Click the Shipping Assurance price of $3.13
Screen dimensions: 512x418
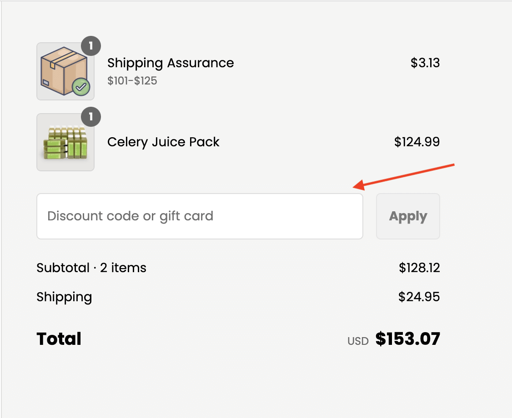pos(425,63)
